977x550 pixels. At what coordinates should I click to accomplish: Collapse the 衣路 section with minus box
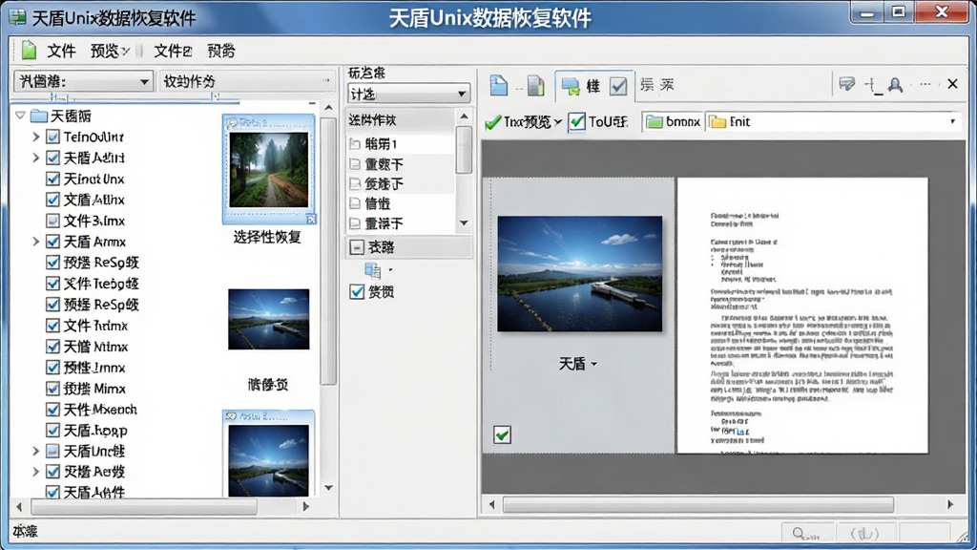point(357,247)
